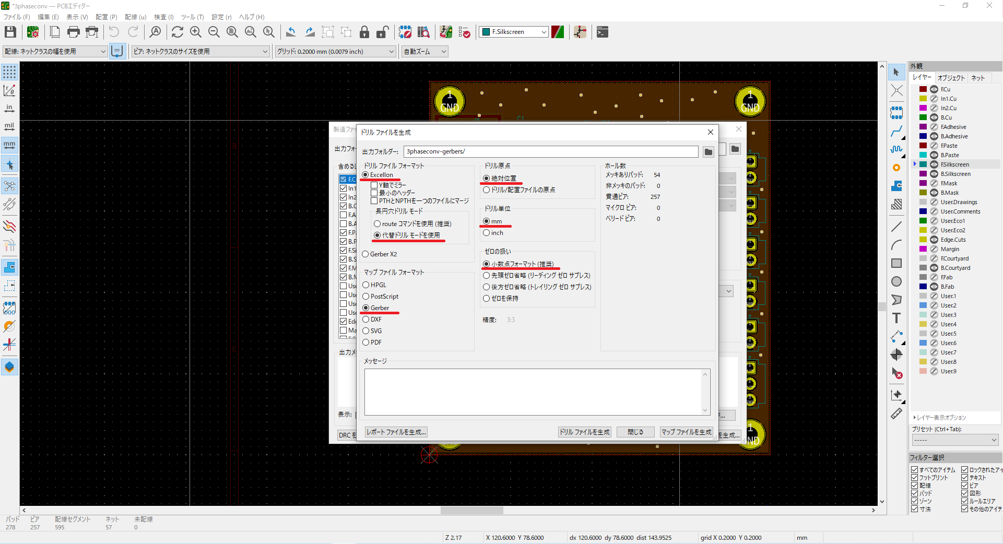This screenshot has height=544, width=1003.
Task: Switch units to millimeters in the left toolbar
Action: click(9, 145)
